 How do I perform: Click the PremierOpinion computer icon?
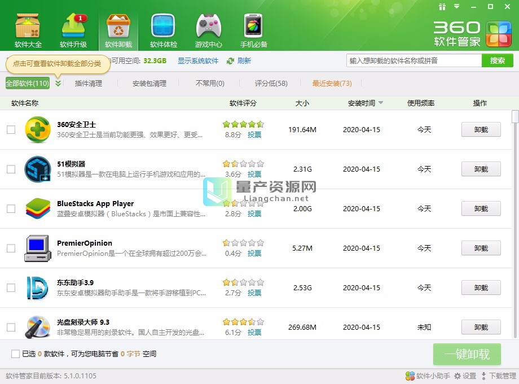(38, 248)
